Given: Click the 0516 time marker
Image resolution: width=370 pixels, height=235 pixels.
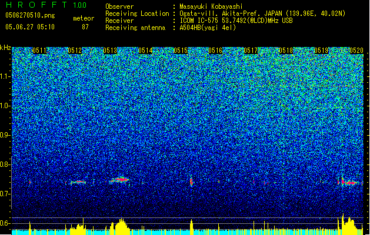Looking at the screenshot, I should [215, 51].
